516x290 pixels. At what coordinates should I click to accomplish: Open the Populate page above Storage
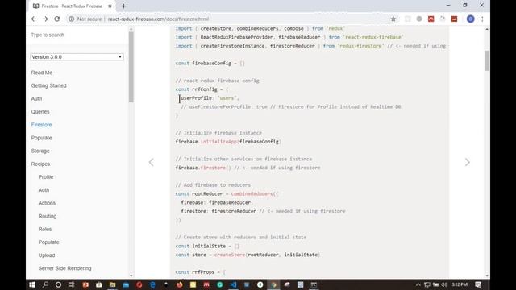tap(41, 138)
